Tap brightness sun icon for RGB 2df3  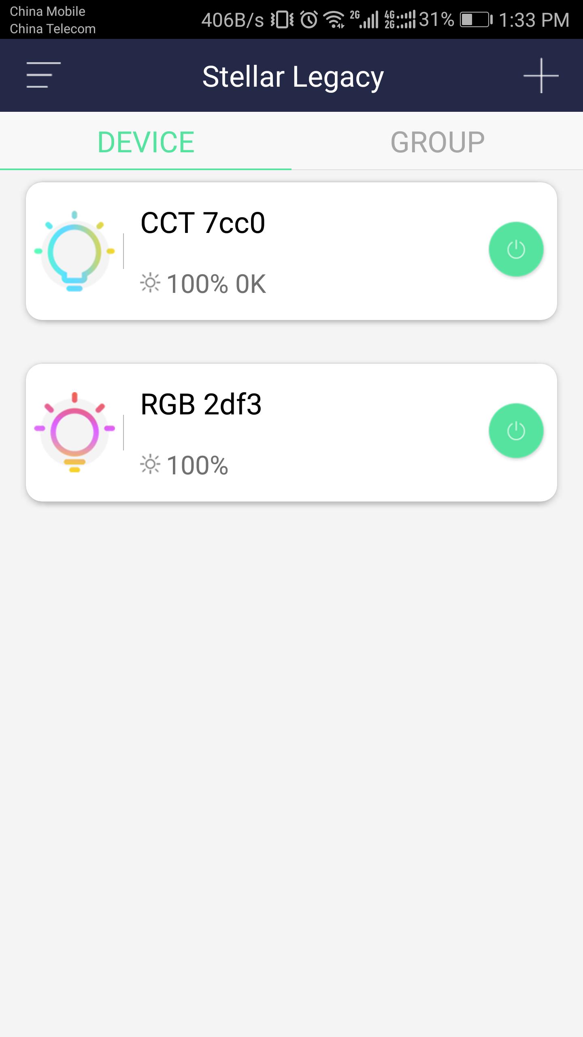click(x=150, y=464)
